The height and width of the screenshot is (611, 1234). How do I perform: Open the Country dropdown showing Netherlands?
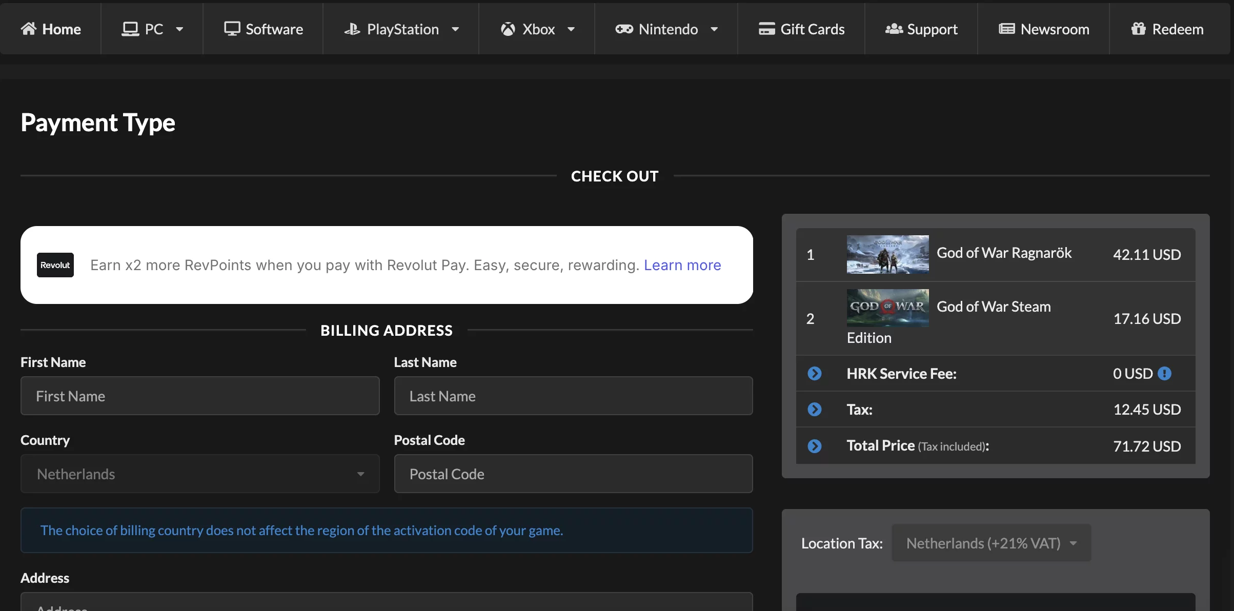(x=200, y=474)
